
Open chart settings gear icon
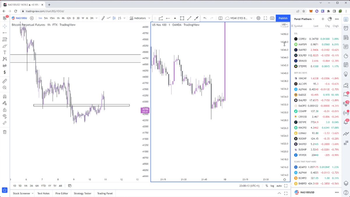(258, 18)
